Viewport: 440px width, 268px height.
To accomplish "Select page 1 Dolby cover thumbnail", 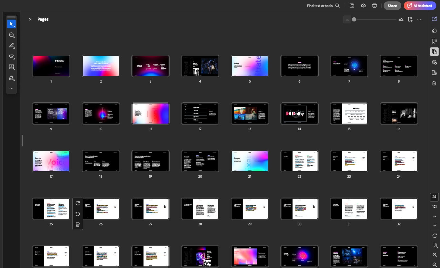I will coord(51,66).
